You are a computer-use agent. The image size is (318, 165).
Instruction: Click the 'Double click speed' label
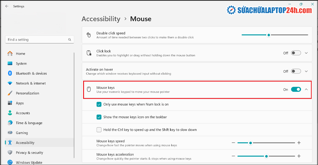point(111,33)
